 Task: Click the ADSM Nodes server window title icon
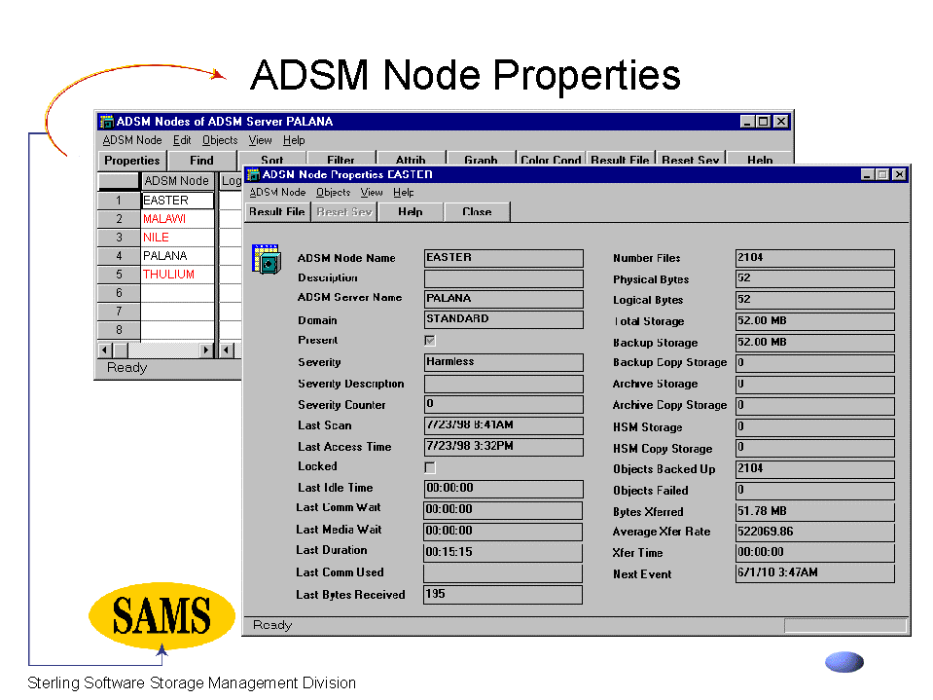click(107, 122)
